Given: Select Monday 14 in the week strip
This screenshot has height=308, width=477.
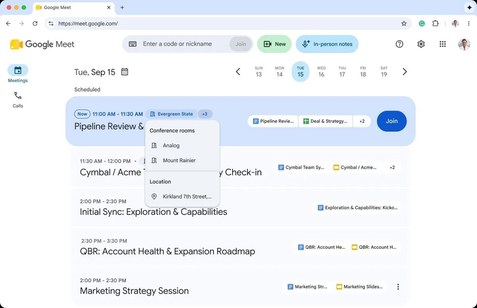Looking at the screenshot, I should pos(279,72).
